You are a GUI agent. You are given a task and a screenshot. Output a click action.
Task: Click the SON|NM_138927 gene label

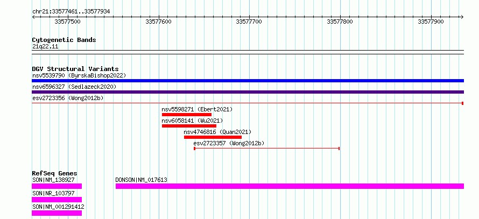point(53,180)
